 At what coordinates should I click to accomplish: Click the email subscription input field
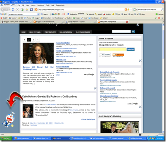[113, 49]
